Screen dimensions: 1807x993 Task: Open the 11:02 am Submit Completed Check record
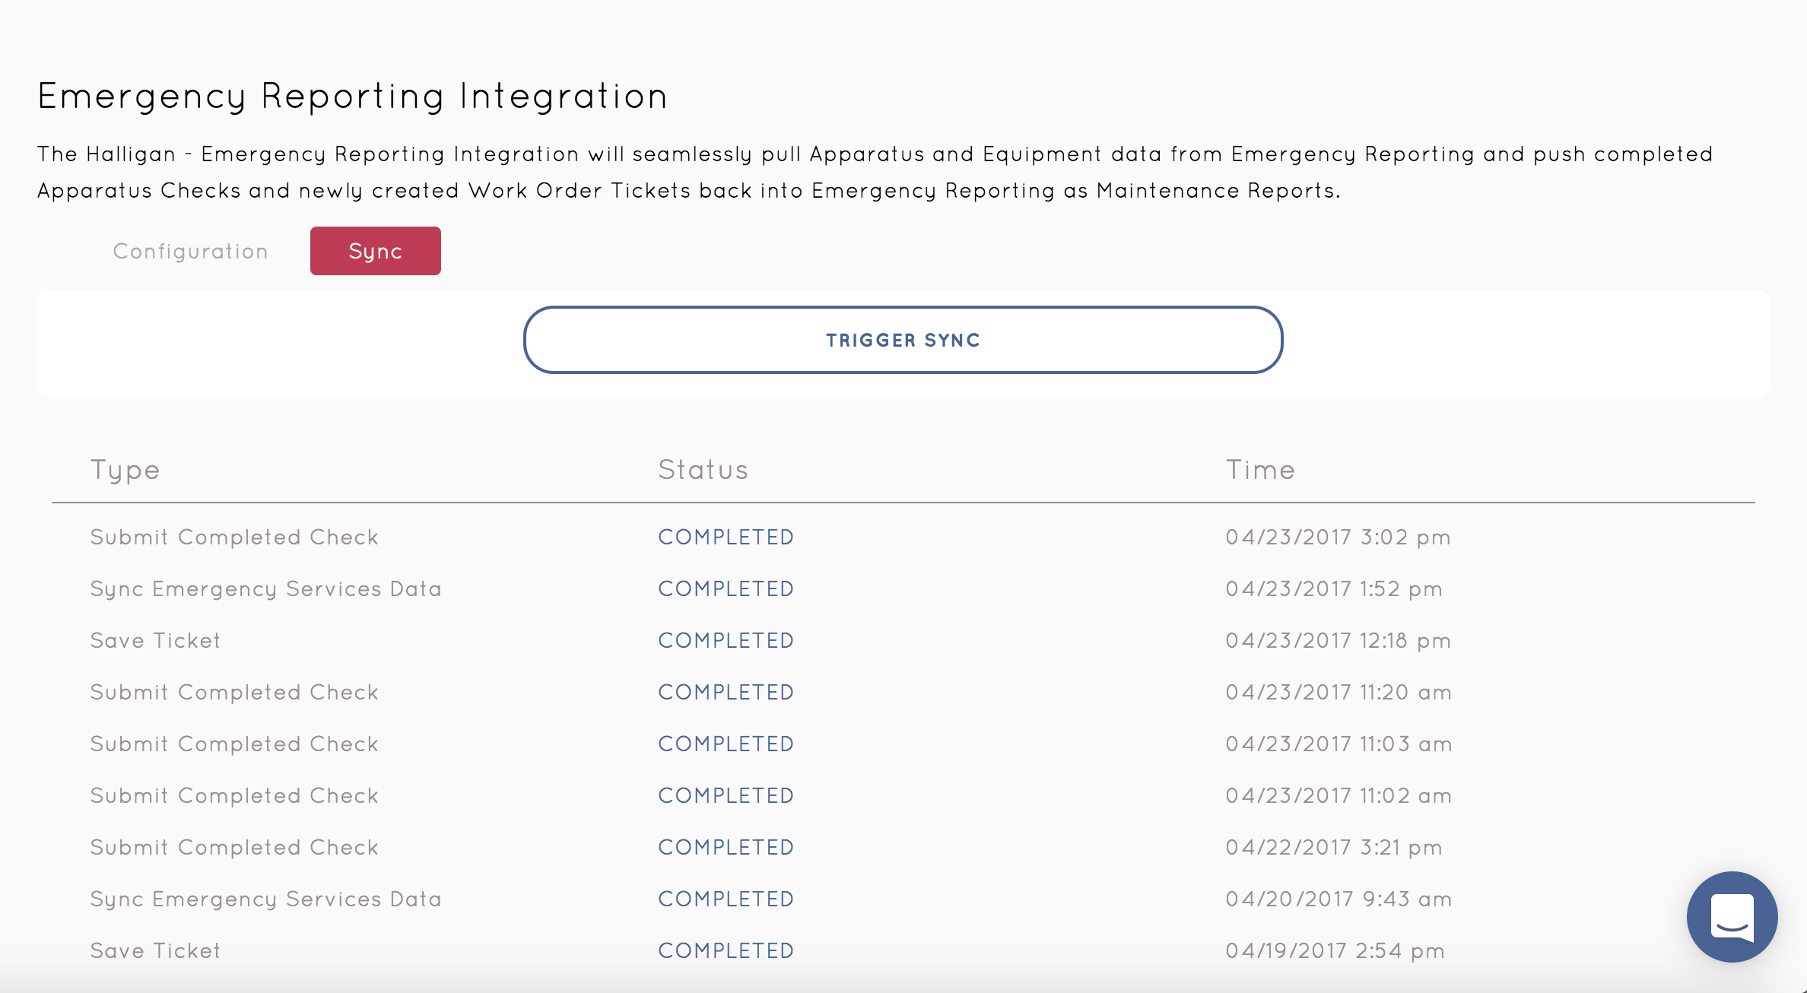(x=234, y=795)
